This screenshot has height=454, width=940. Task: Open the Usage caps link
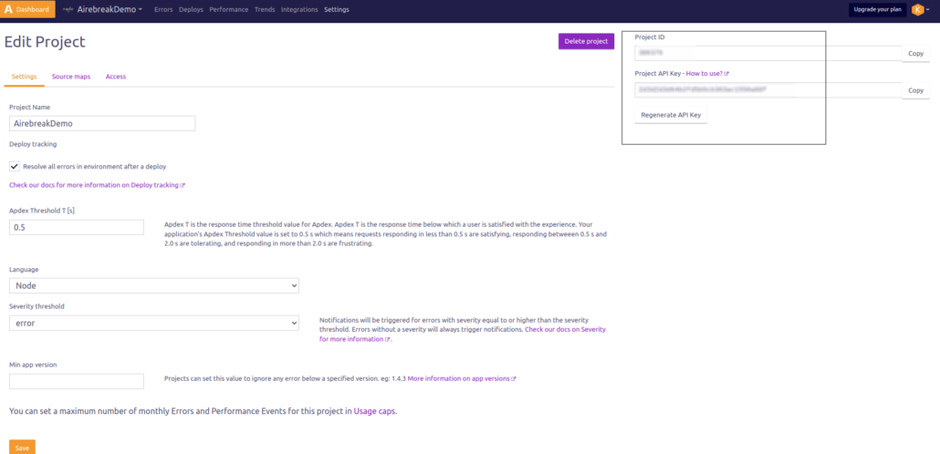(x=375, y=411)
